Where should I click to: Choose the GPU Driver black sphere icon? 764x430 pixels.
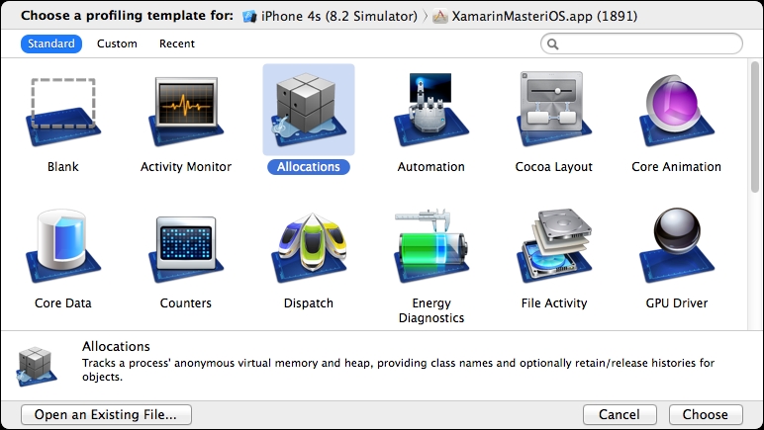[x=677, y=246]
